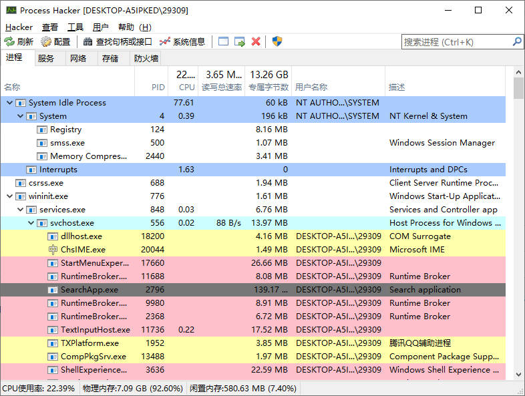Screen dimensions: 525x396
Task: Collapse the svchost.exe tree node
Action: coord(31,223)
